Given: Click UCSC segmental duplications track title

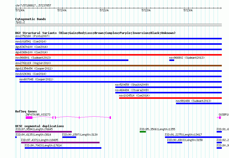Looking at the screenshot, I should point(40,126).
